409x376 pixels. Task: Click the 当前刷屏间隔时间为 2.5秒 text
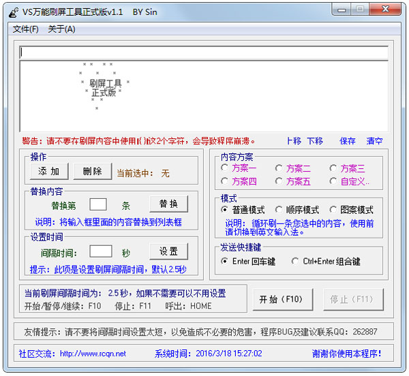coord(125,294)
